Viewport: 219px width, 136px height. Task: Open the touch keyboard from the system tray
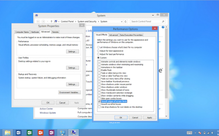point(190,133)
